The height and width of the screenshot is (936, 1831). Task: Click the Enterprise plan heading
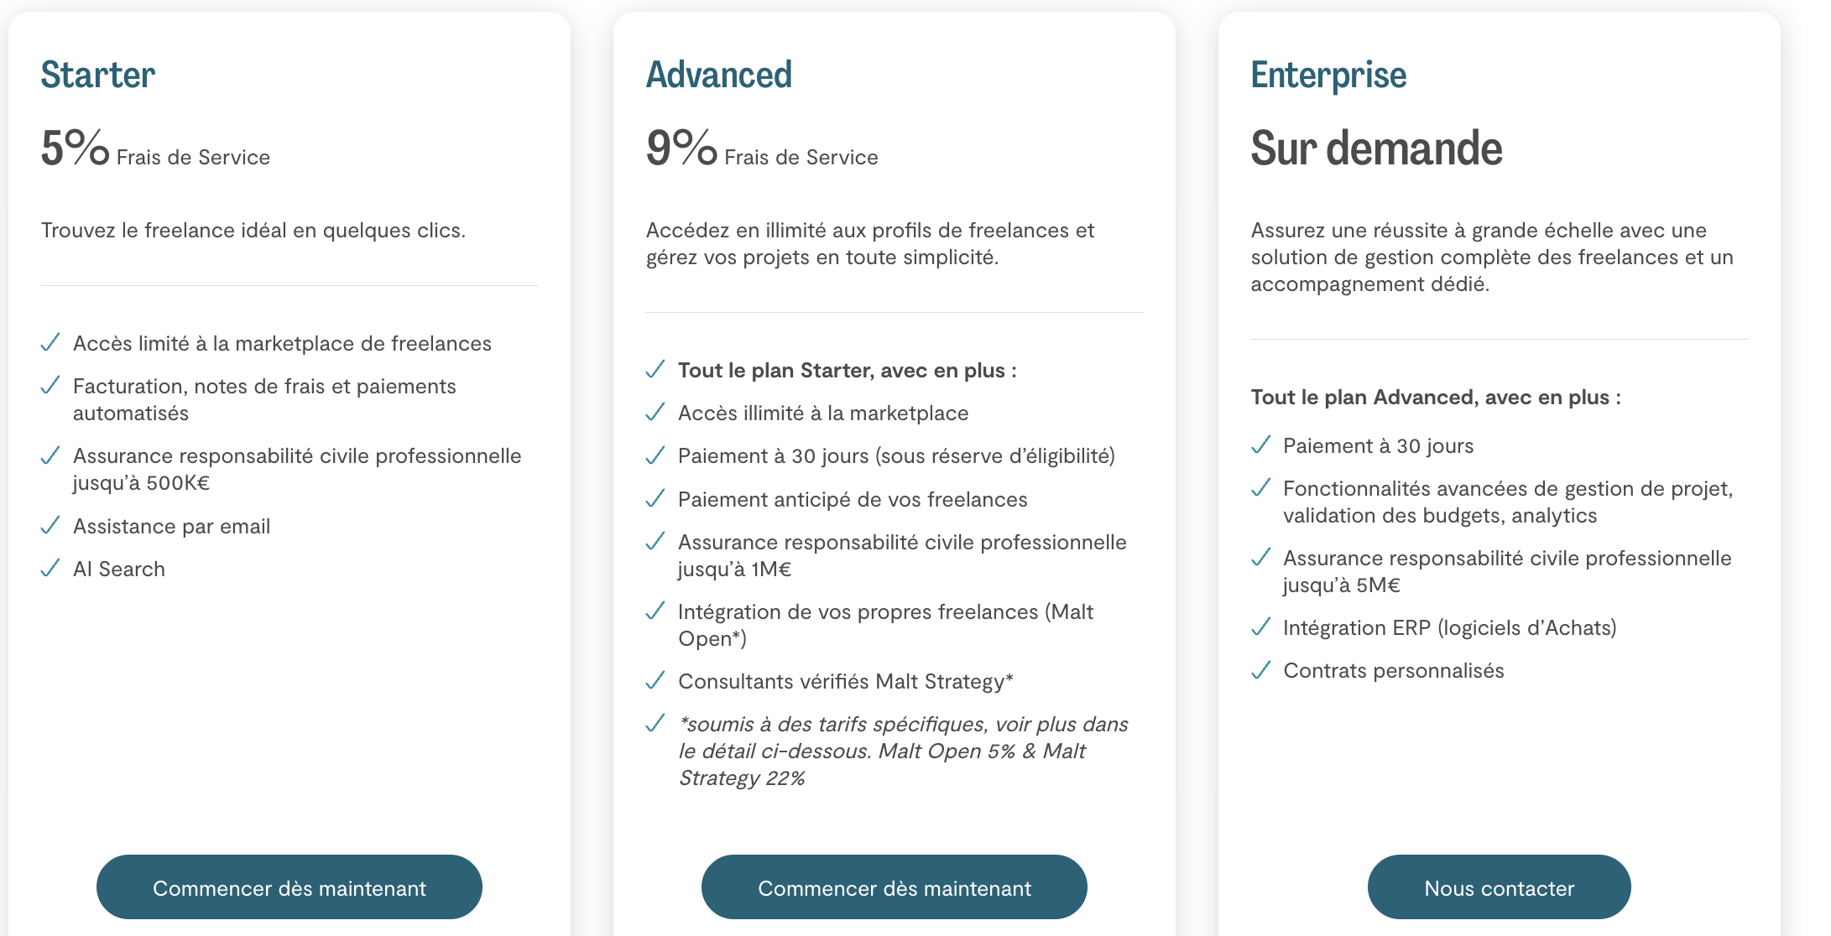point(1328,75)
